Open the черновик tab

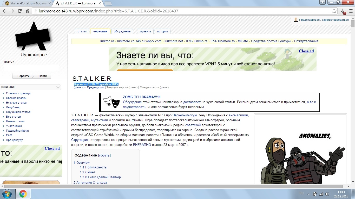pyautogui.click(x=100, y=31)
